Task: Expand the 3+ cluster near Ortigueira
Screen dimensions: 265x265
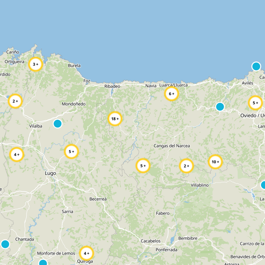Action: click(35, 64)
